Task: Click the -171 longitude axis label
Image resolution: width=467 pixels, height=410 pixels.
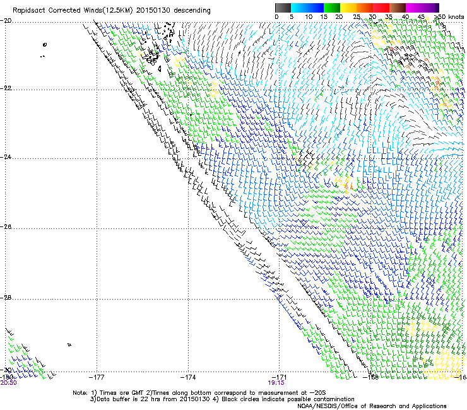Action: click(280, 378)
